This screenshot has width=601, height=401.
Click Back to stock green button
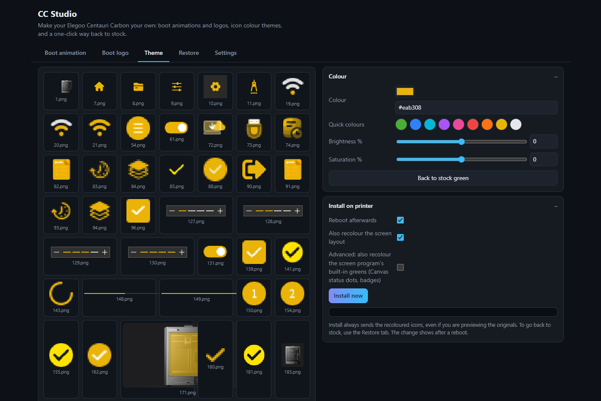point(443,178)
